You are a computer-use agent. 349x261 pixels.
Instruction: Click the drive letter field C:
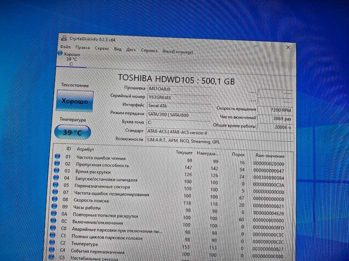tap(178, 123)
